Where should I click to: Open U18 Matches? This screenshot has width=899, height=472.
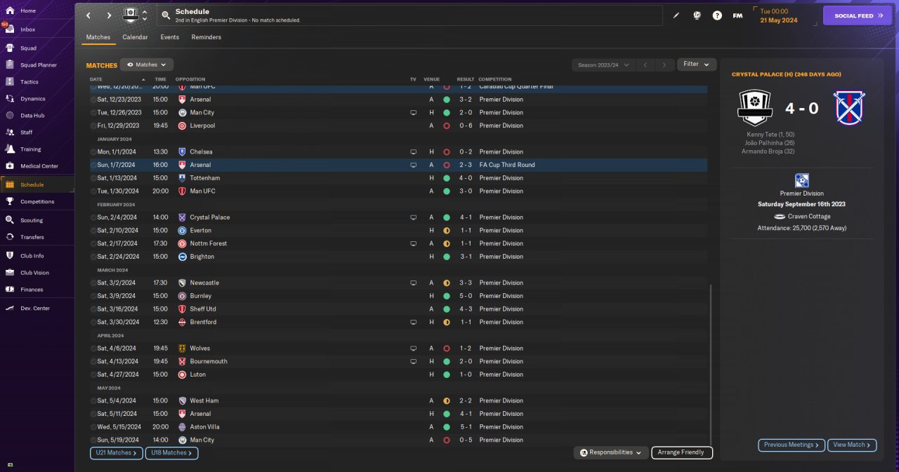pyautogui.click(x=172, y=453)
